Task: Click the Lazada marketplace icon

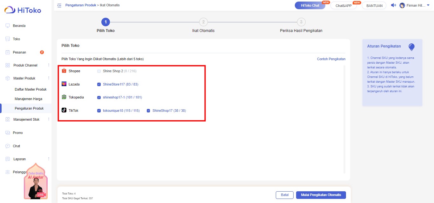Action: [64, 84]
